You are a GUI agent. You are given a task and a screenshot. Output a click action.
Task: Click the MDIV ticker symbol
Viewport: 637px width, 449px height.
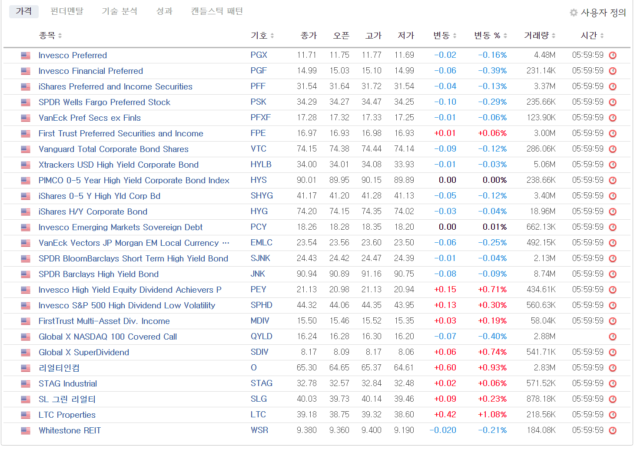pos(260,321)
